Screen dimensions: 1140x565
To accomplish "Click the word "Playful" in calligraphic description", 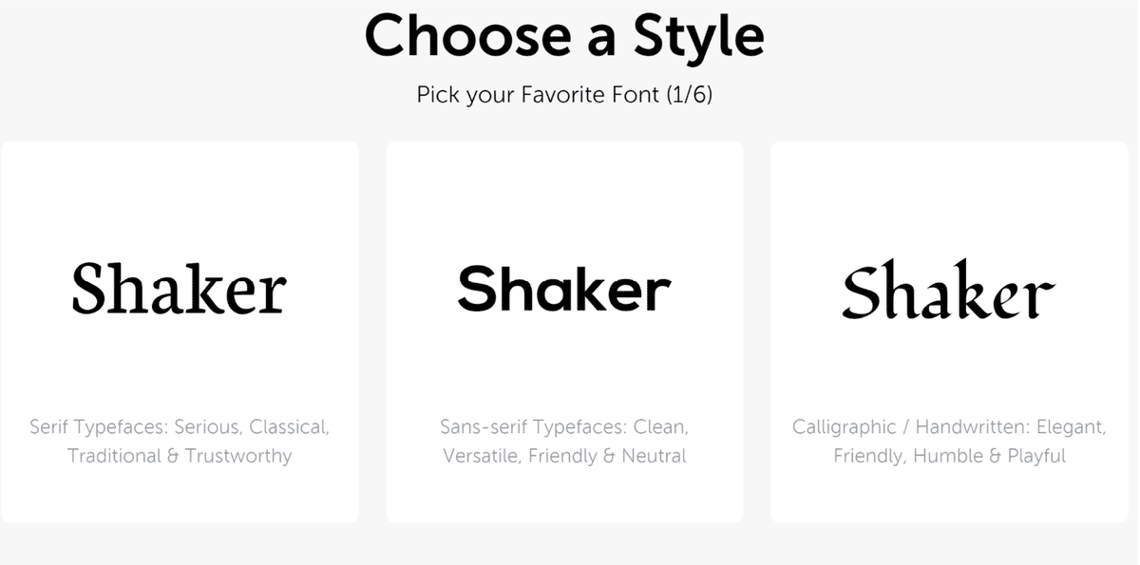I will [1035, 456].
